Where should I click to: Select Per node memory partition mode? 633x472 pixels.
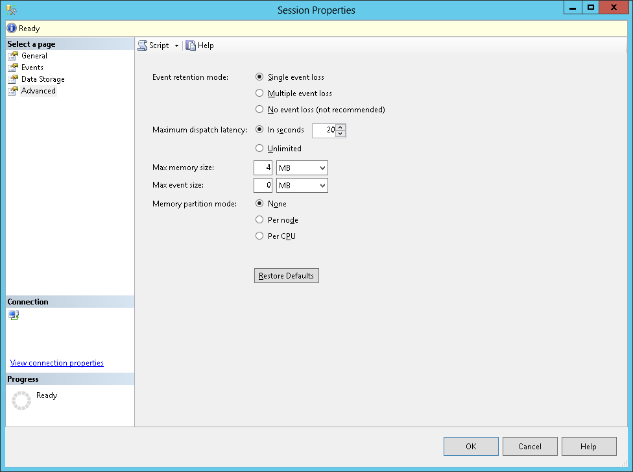pyautogui.click(x=259, y=220)
